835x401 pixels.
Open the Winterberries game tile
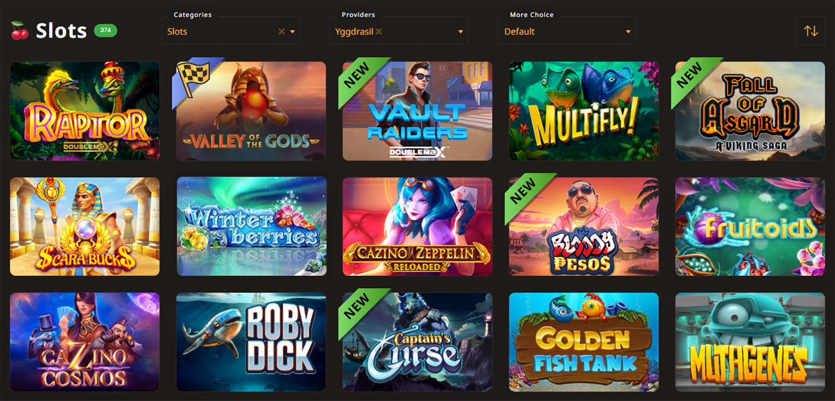tap(251, 226)
